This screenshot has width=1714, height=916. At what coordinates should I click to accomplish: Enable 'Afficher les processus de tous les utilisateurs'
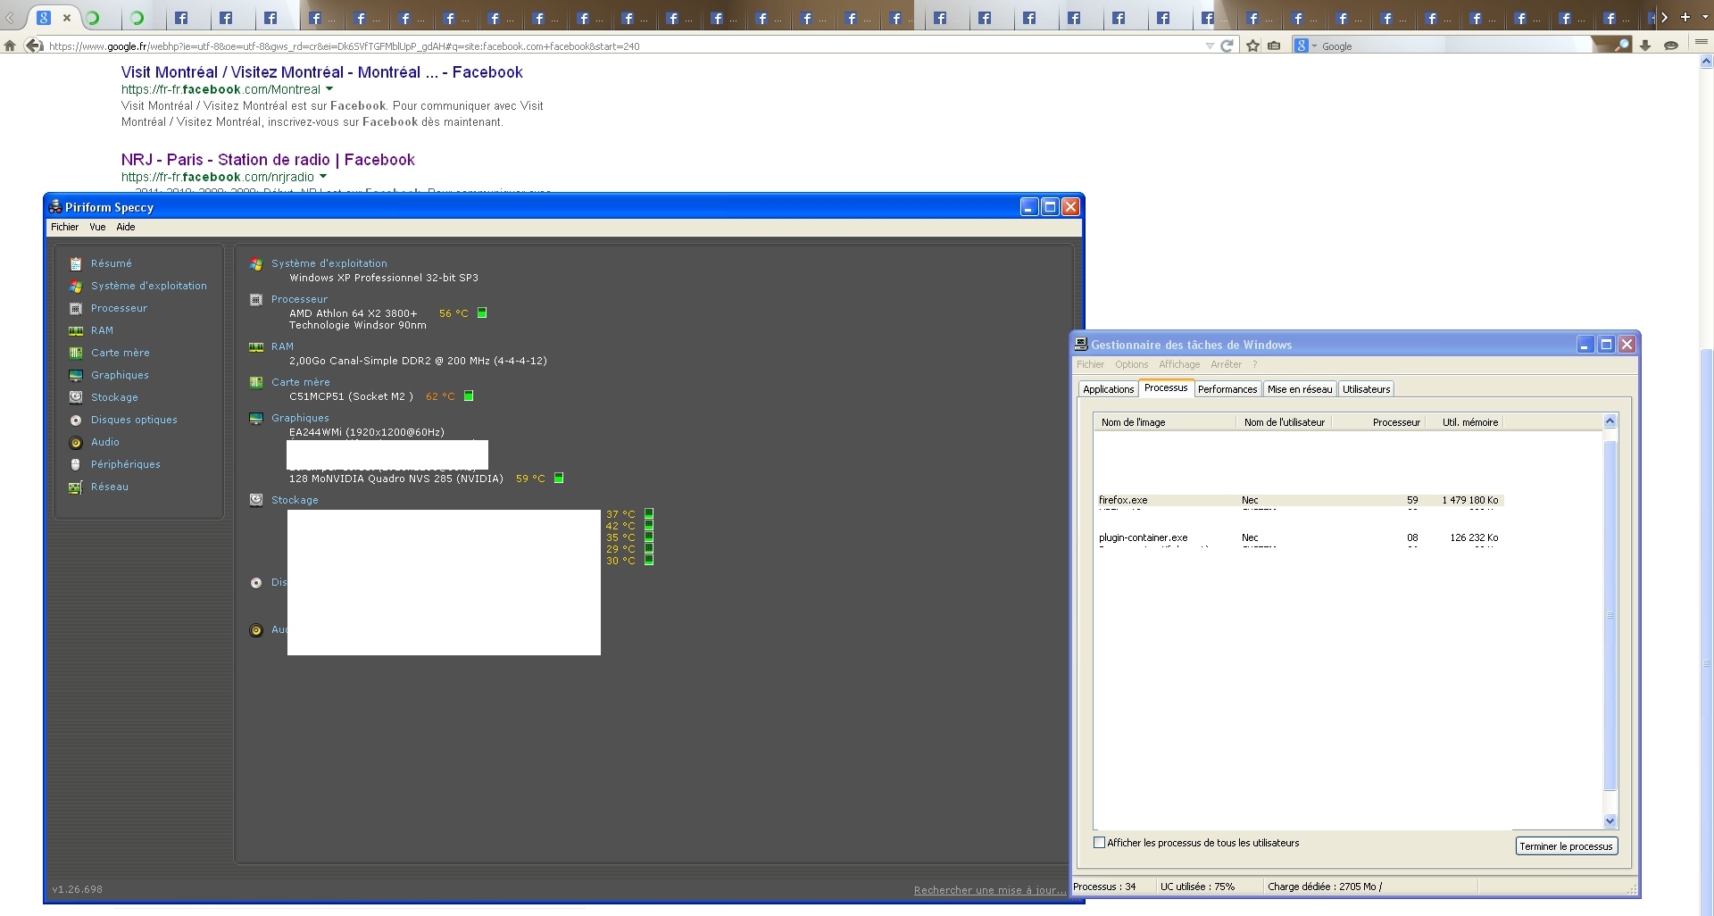tap(1100, 843)
